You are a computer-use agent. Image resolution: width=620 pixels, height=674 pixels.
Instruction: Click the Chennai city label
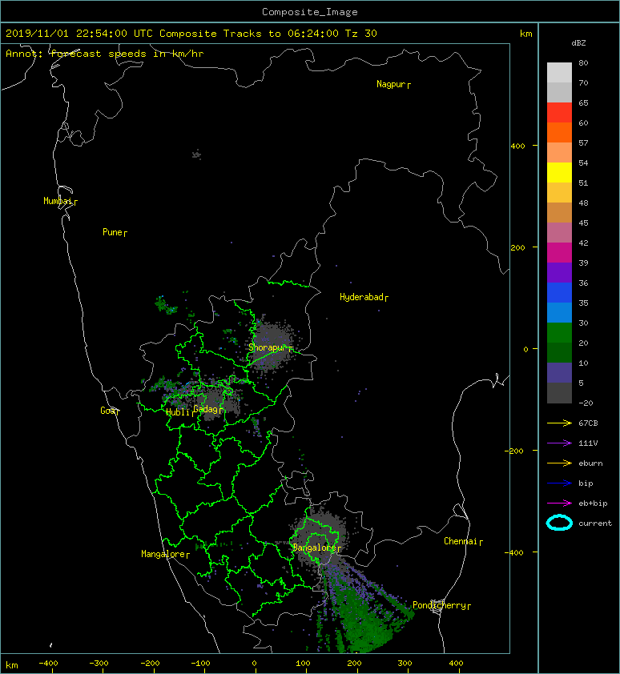pyautogui.click(x=463, y=541)
